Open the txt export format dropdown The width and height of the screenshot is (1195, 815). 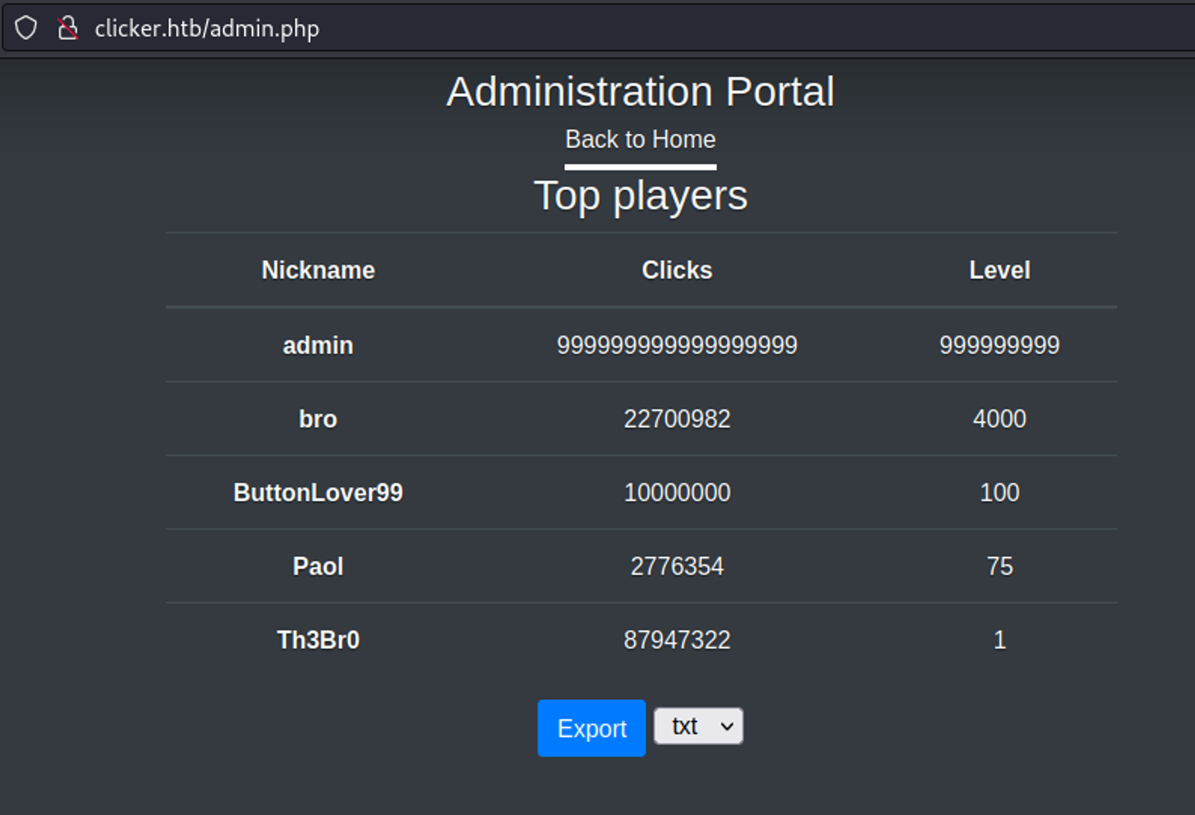pyautogui.click(x=698, y=726)
